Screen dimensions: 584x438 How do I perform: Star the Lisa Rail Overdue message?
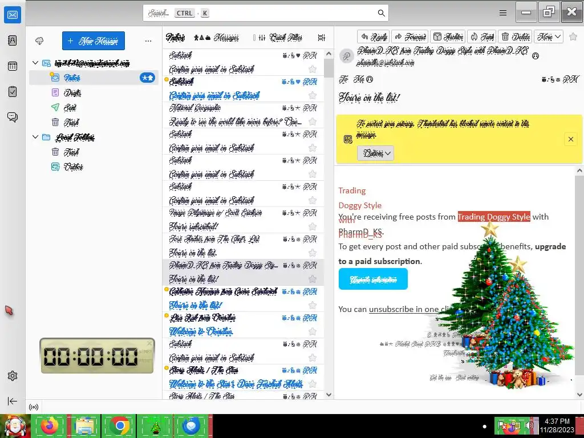[313, 331]
